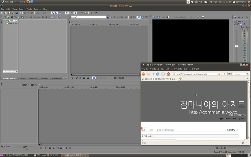Click the Firefox home icon
The width and height of the screenshot is (251, 157).
[x=168, y=74]
